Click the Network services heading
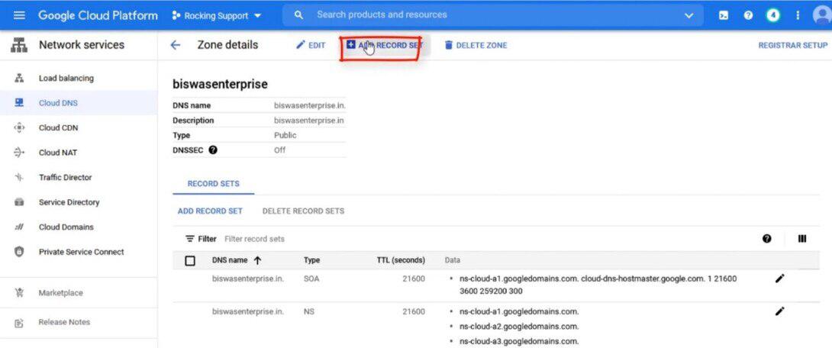Image resolution: width=832 pixels, height=348 pixels. point(82,45)
